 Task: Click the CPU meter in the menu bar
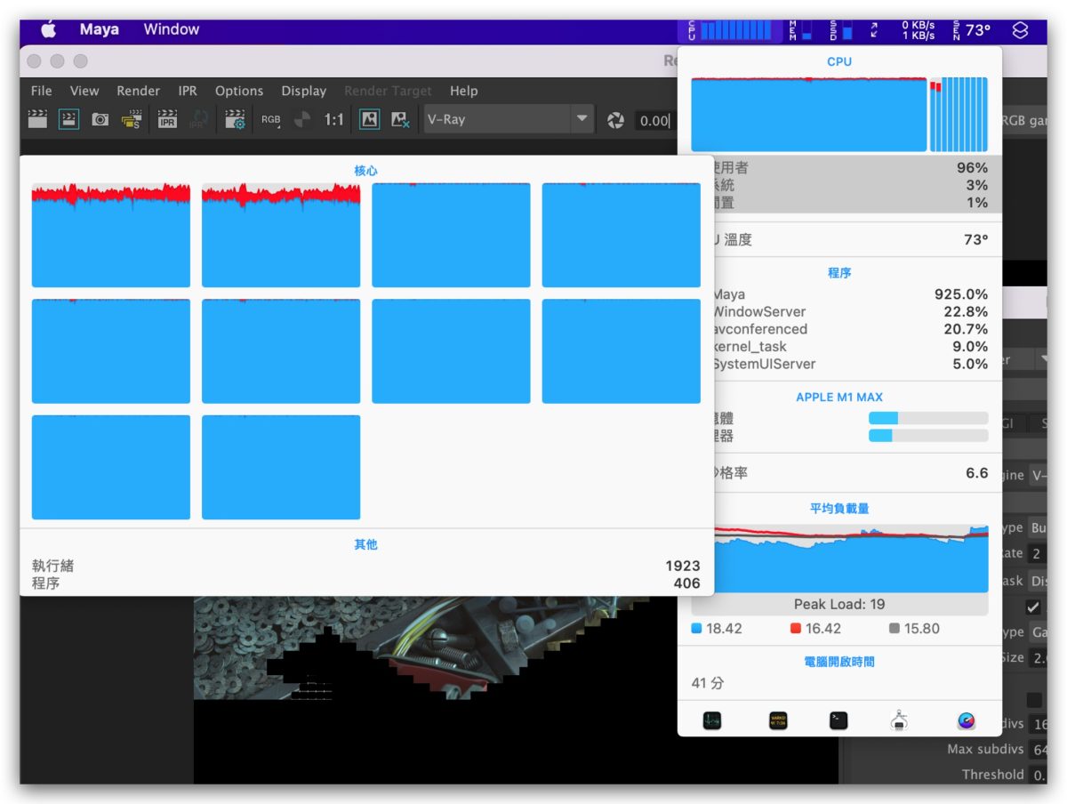728,31
